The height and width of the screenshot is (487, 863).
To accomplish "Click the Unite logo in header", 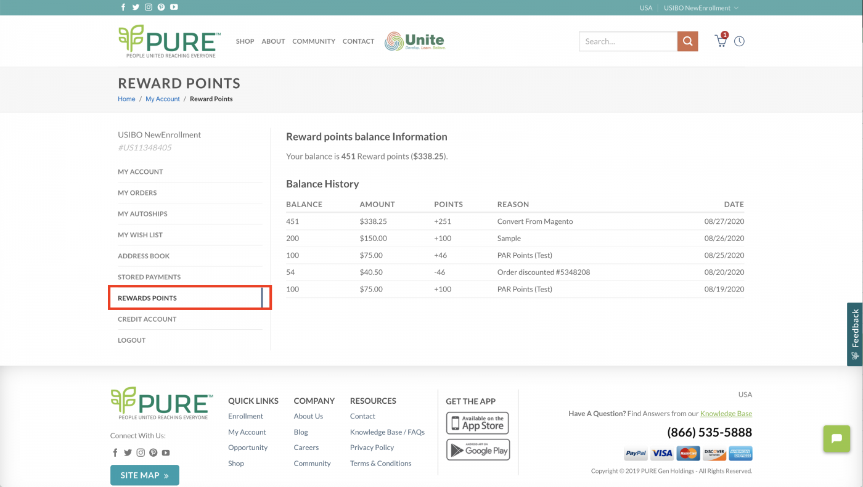I will [415, 41].
